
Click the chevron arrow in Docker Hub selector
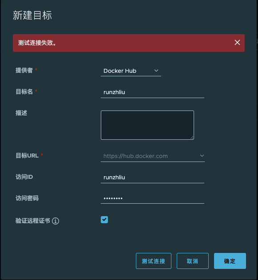tap(156, 71)
